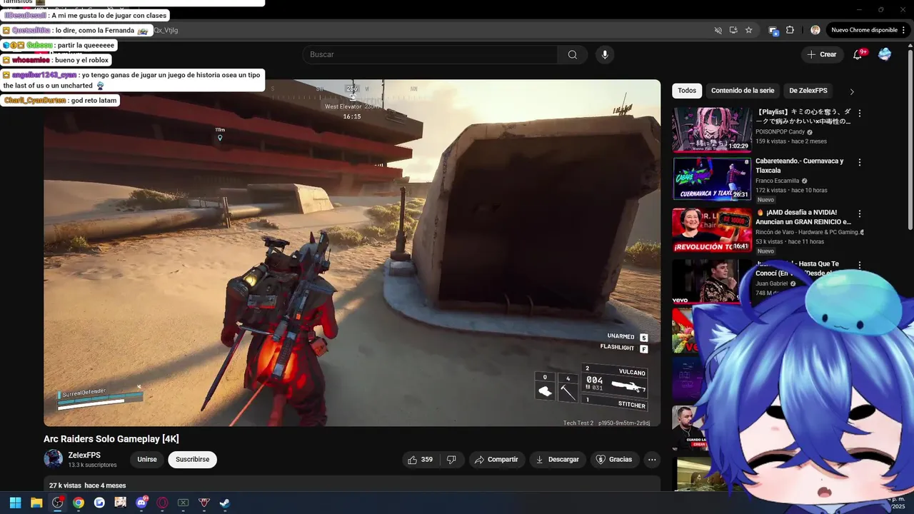
Task: Select the De ZelexFPS chip
Action: pos(808,91)
